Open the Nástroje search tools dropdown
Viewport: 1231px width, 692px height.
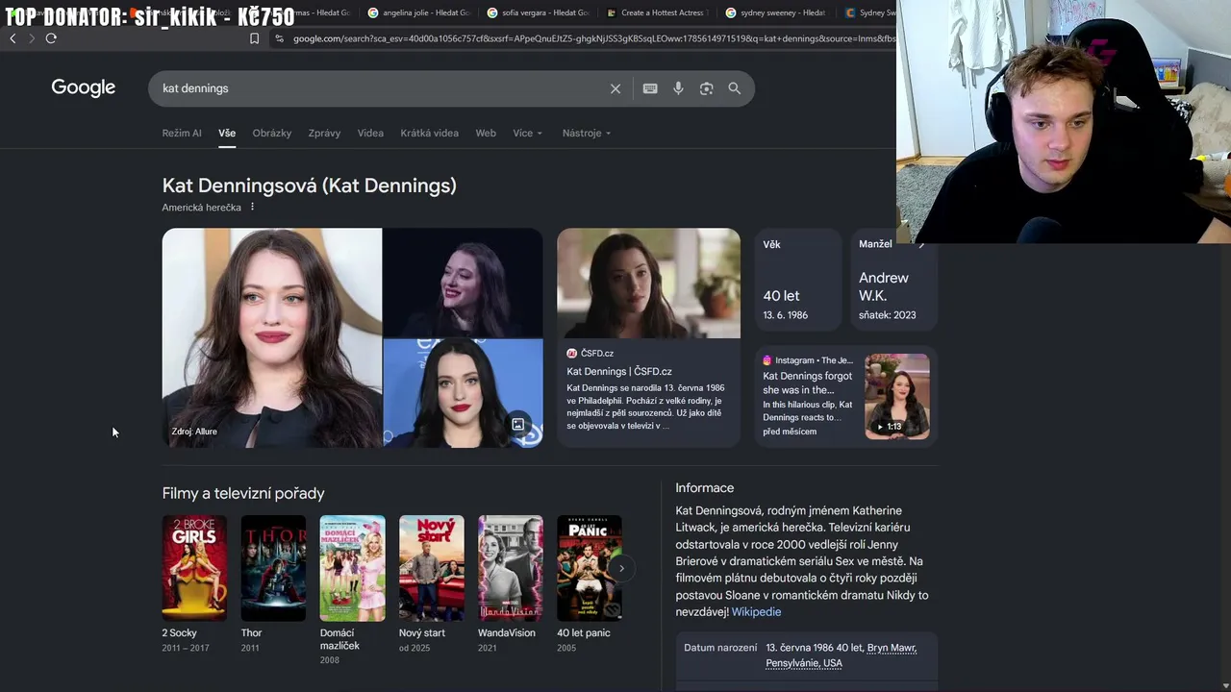pos(587,133)
